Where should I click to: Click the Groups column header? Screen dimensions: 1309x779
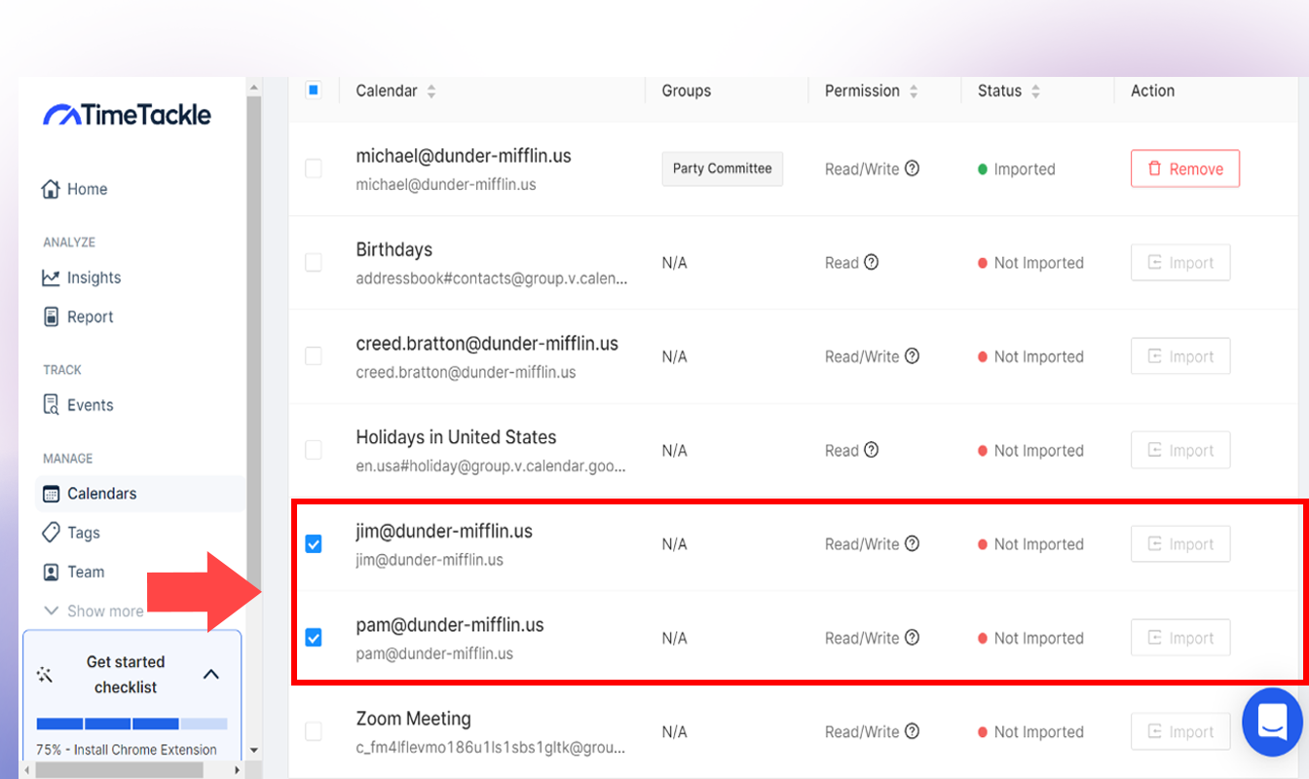tap(687, 91)
